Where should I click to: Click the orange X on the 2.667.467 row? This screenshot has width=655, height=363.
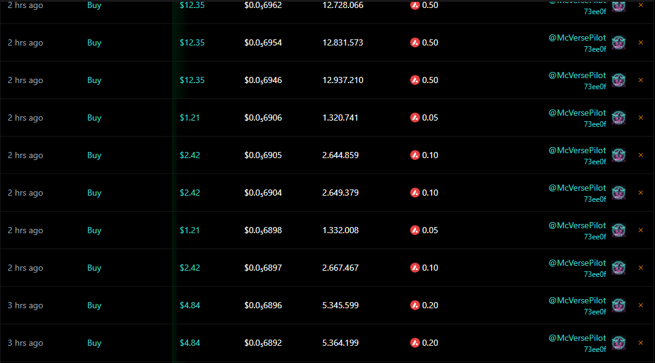pyautogui.click(x=640, y=268)
